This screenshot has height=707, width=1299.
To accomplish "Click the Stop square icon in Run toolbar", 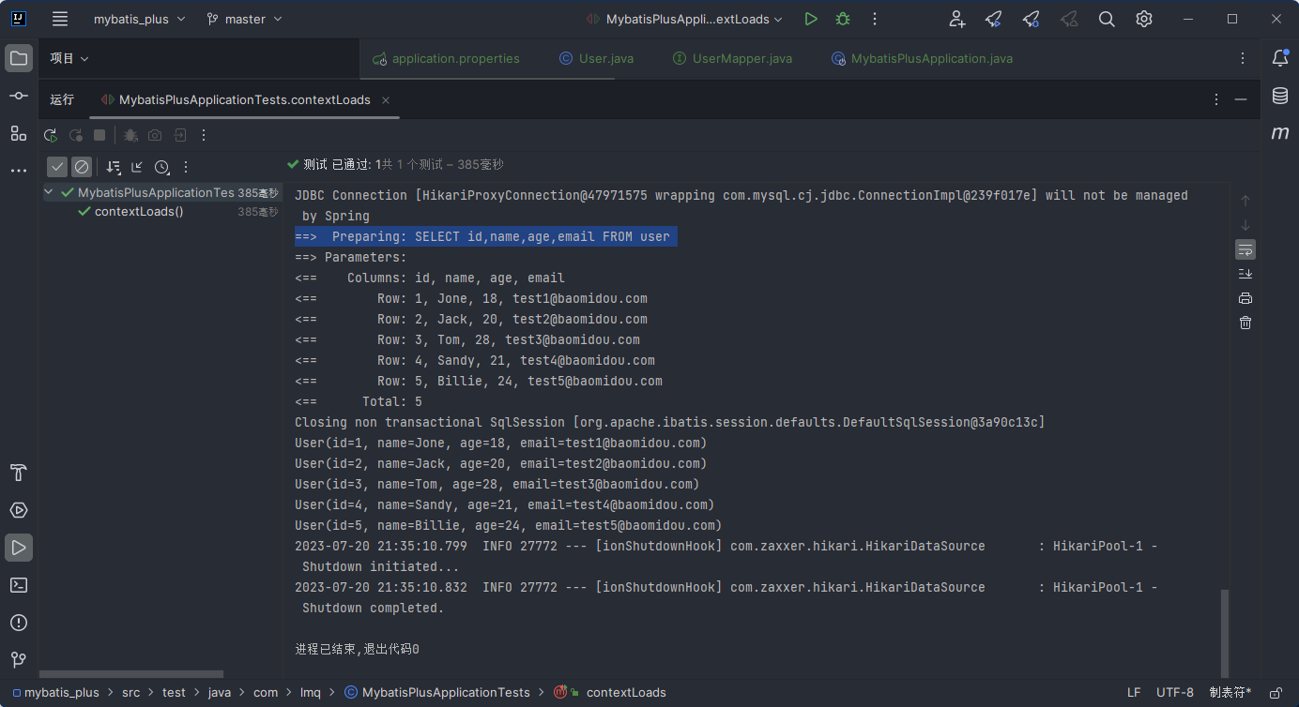I will coord(99,135).
